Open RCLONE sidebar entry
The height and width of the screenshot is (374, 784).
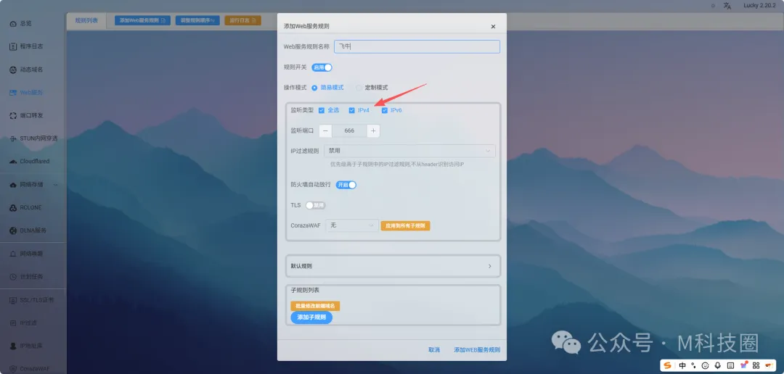25,207
